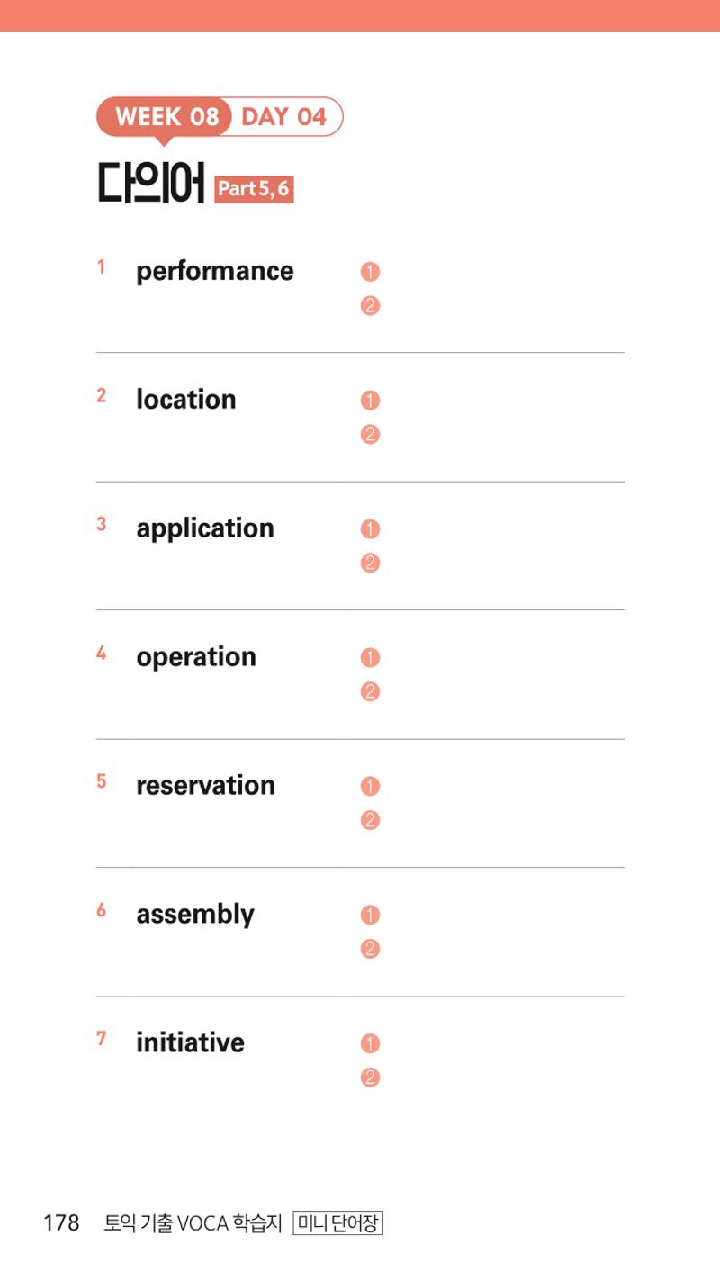Click the circled 2 beside performance
The height and width of the screenshot is (1281, 720).
click(x=370, y=306)
